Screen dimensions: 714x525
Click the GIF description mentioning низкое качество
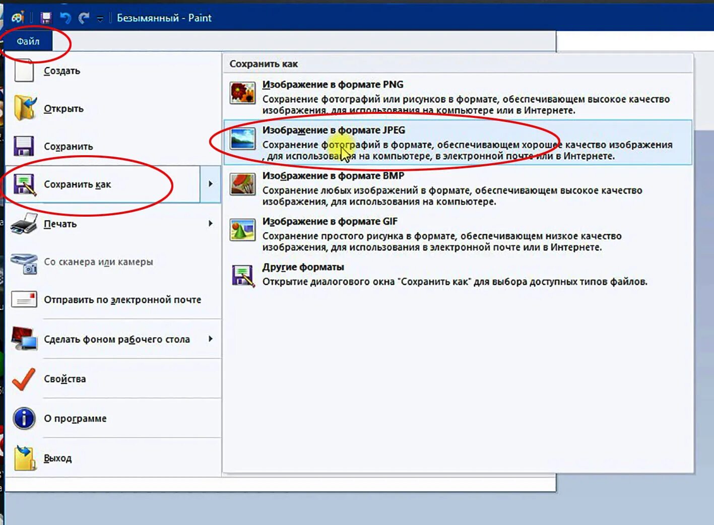(442, 242)
